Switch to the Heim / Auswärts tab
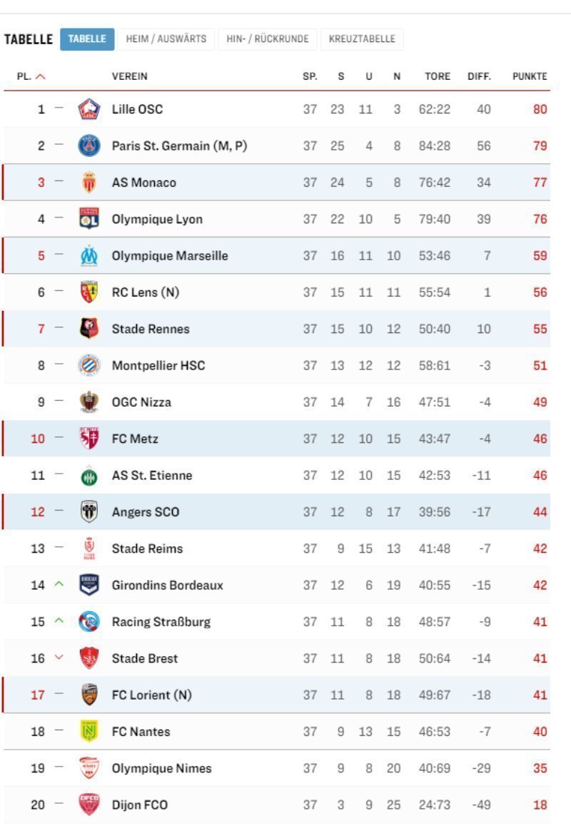571x828 pixels. click(166, 39)
